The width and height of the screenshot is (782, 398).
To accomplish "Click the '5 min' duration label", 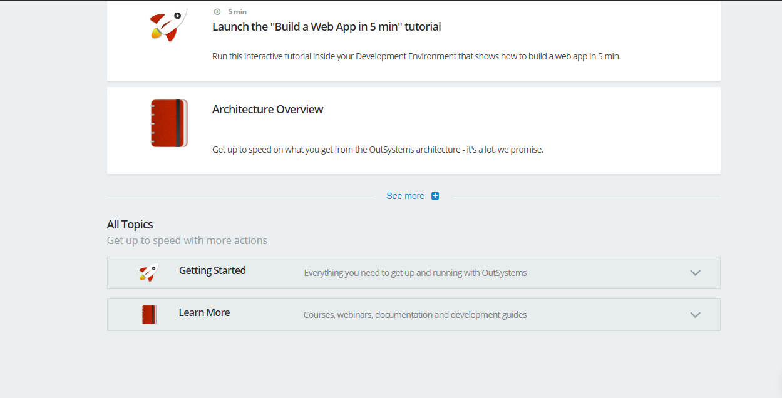I will click(237, 12).
